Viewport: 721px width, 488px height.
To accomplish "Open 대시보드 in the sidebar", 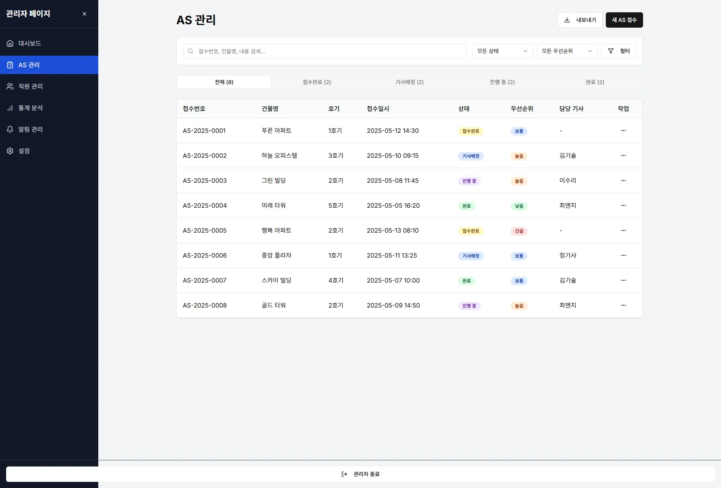I will click(x=49, y=43).
